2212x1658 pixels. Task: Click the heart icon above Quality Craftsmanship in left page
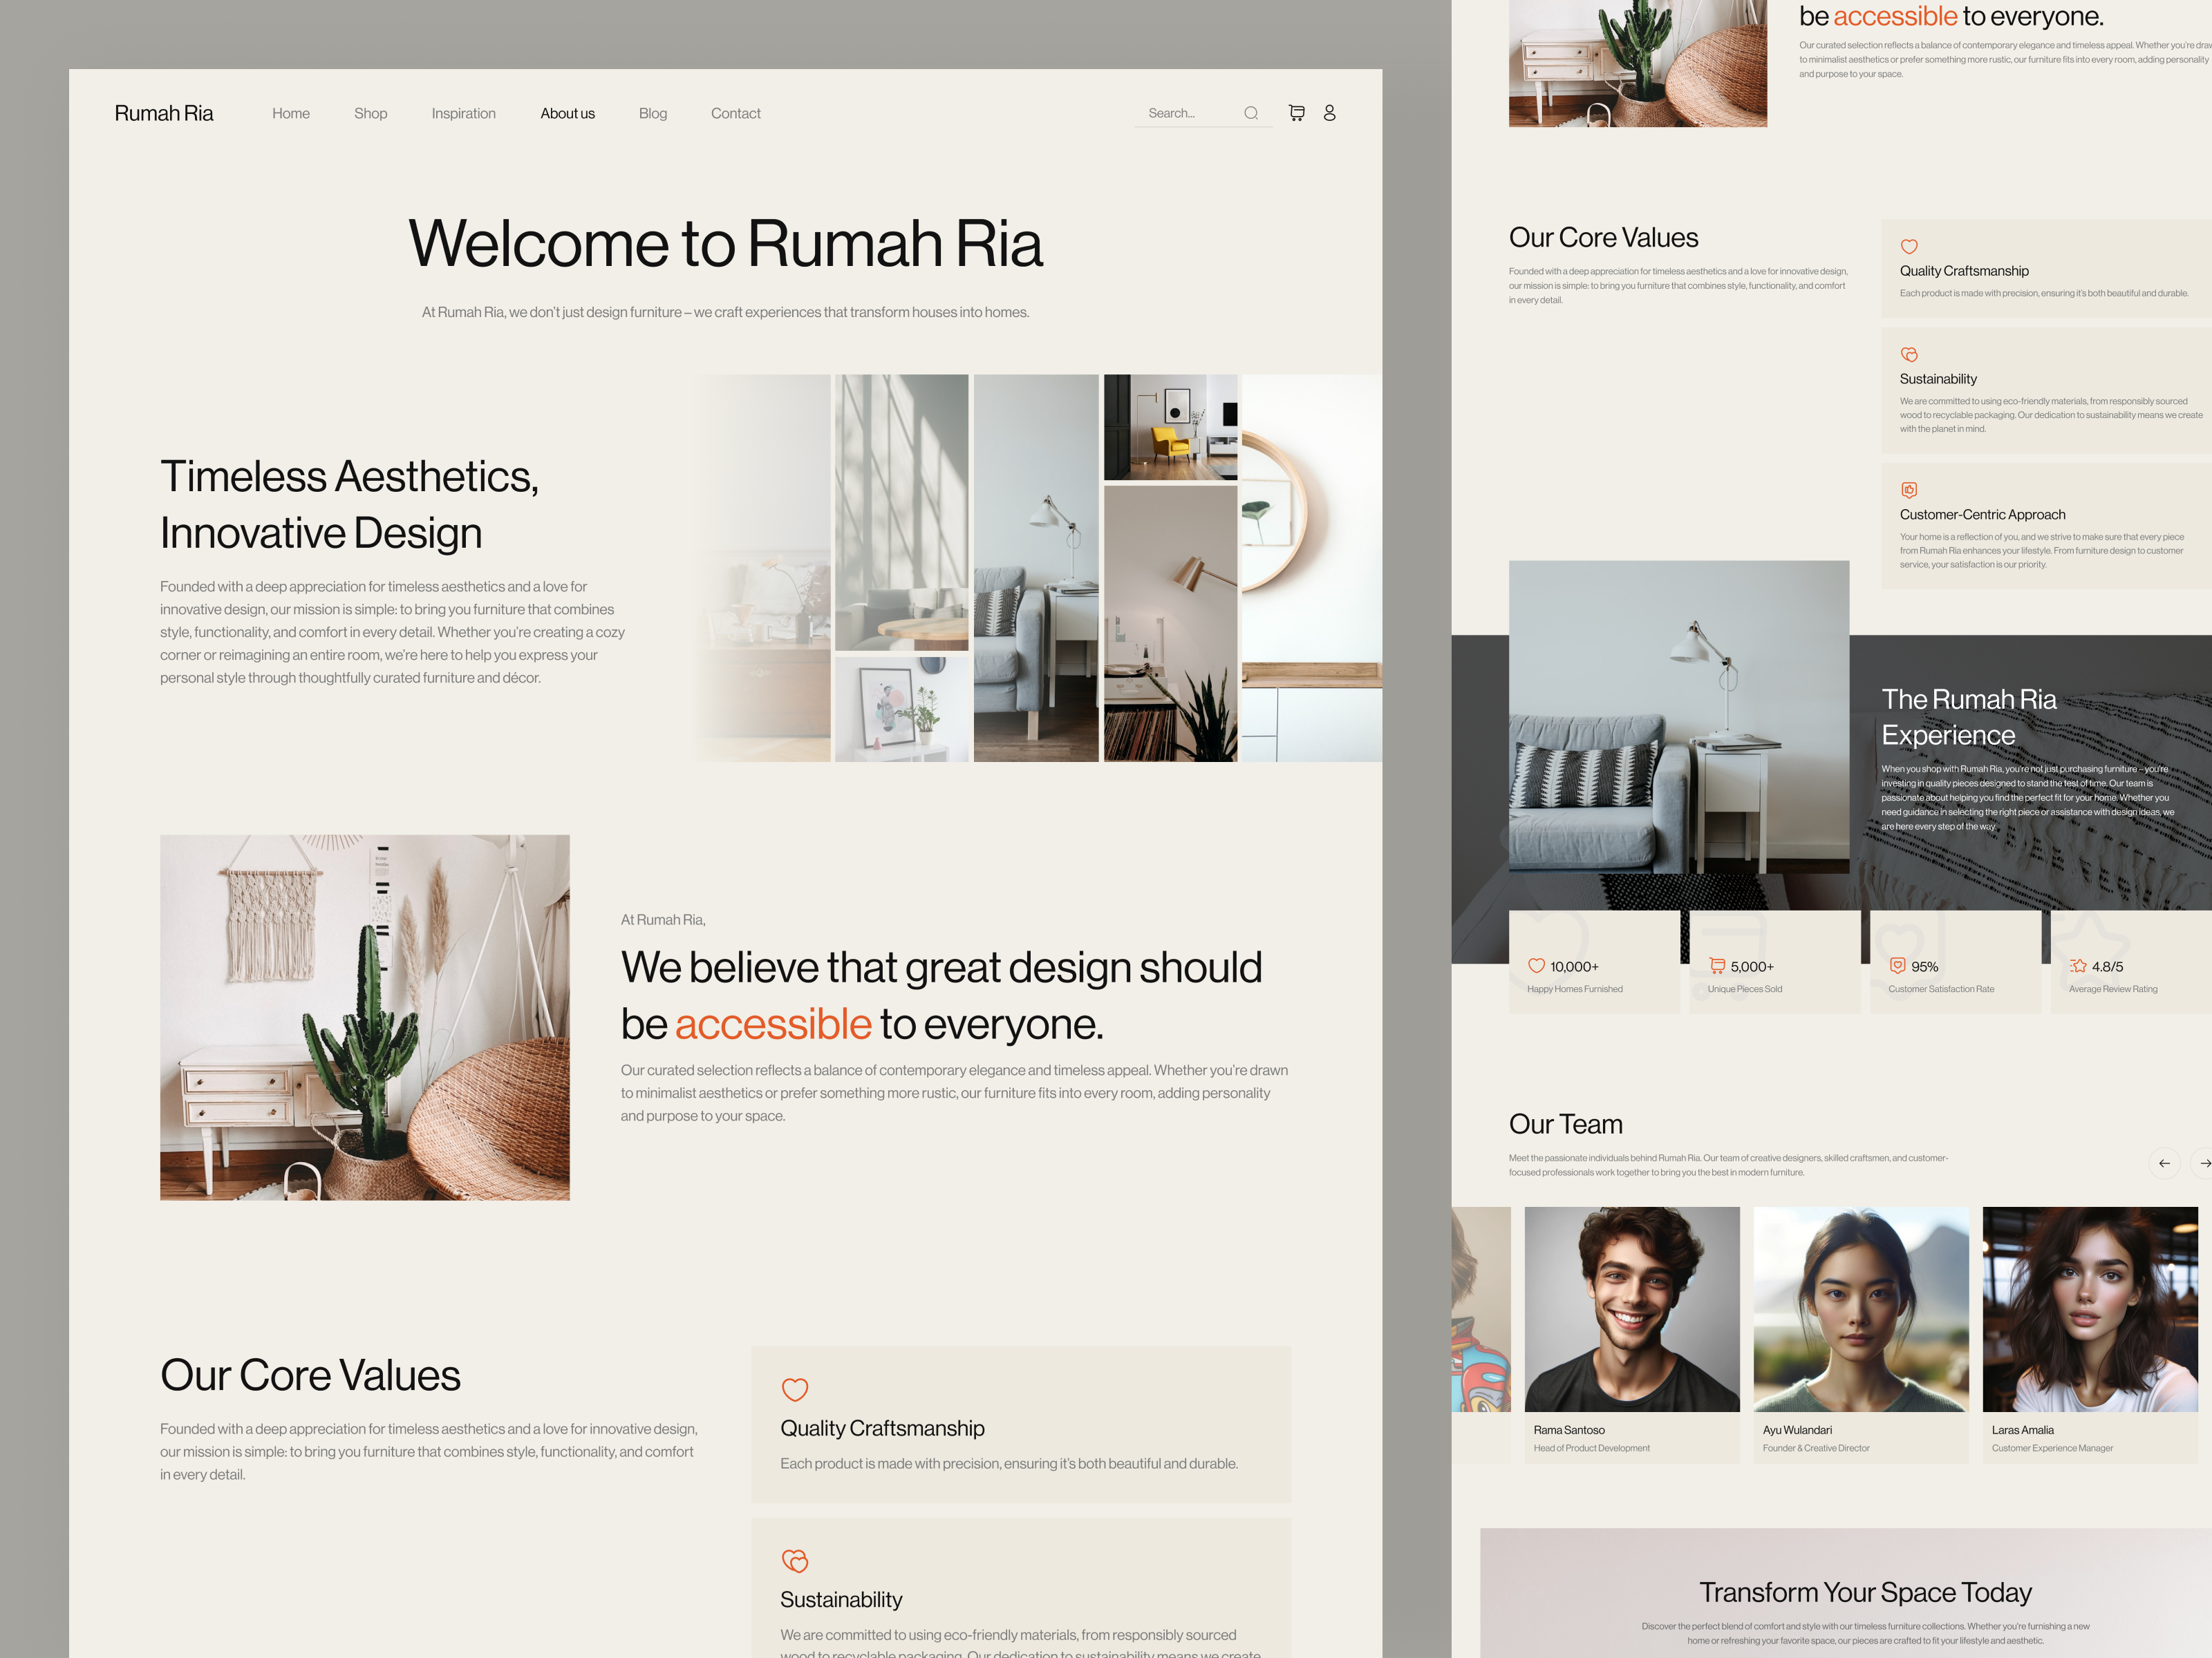[794, 1389]
